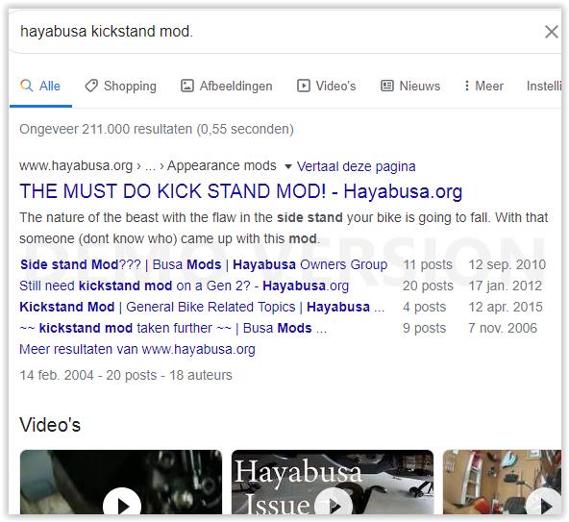Open Side stand Mod??? Busa Mods link
The width and height of the screenshot is (569, 522).
(x=204, y=264)
